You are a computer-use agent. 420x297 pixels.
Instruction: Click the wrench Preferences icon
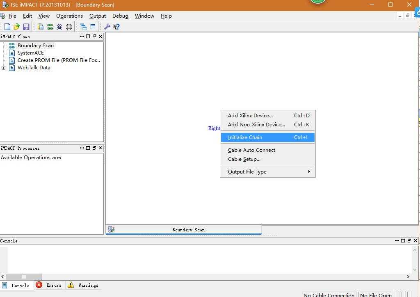coord(107,27)
